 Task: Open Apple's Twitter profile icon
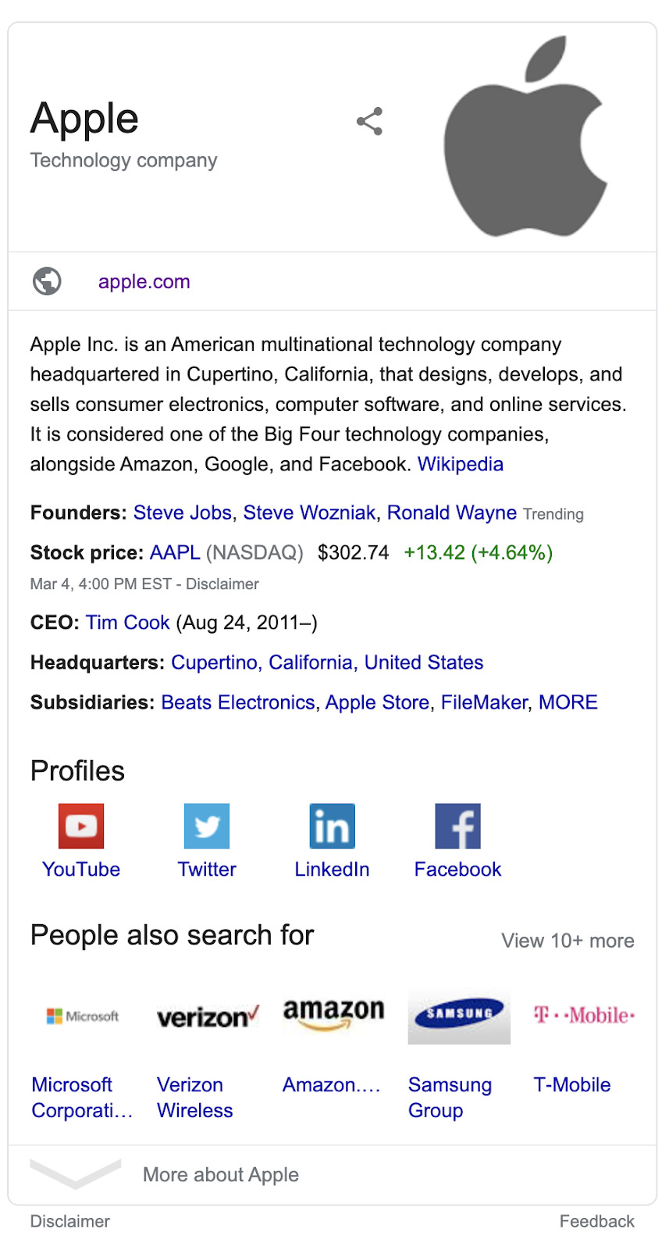[206, 825]
